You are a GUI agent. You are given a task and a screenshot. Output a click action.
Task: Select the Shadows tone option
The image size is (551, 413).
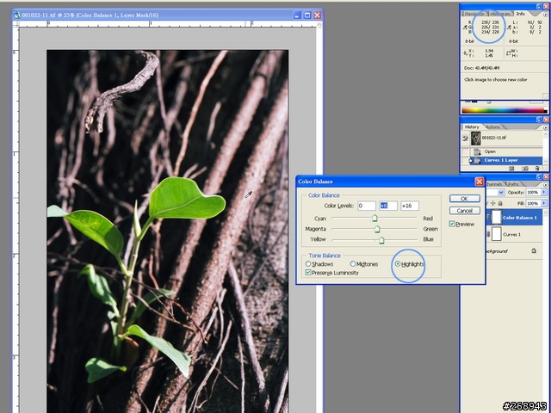[x=308, y=264]
